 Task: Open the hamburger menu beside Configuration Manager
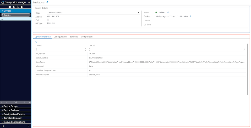click(x=29, y=2)
